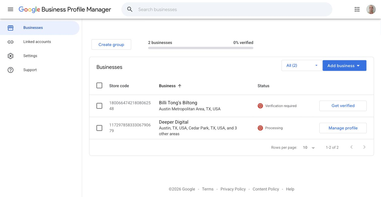This screenshot has height=197, width=381.
Task: Open the All (2) filter dropdown
Action: [302, 66]
